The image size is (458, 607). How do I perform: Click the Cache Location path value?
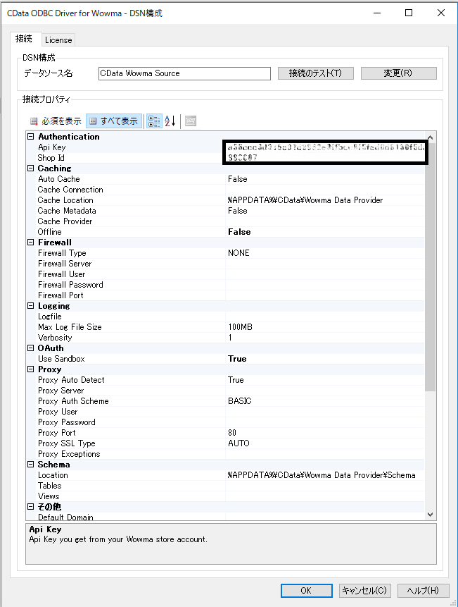pyautogui.click(x=305, y=200)
